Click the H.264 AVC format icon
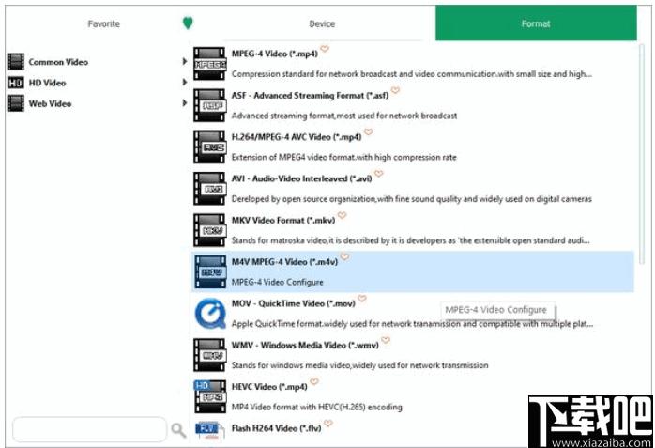The image size is (655, 448). [209, 147]
